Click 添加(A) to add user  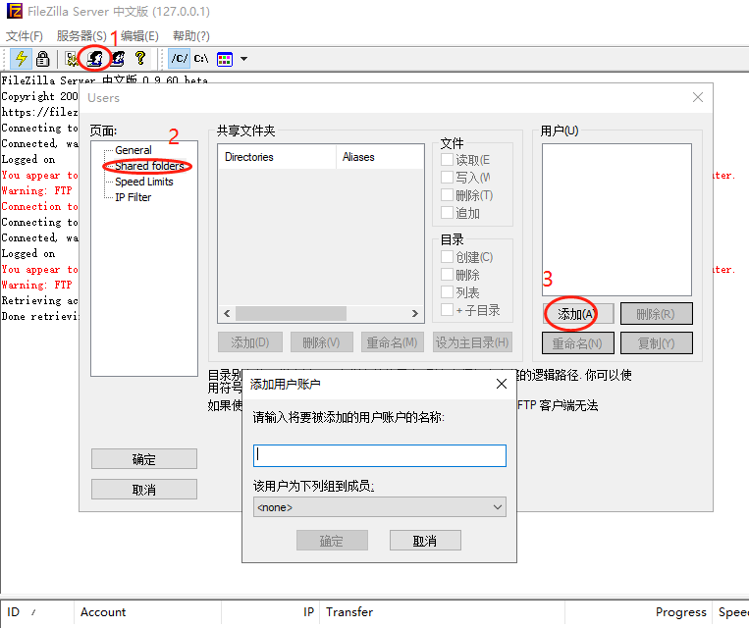tap(578, 314)
